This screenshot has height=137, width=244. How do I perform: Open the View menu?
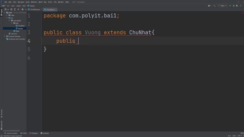tap(14, 2)
